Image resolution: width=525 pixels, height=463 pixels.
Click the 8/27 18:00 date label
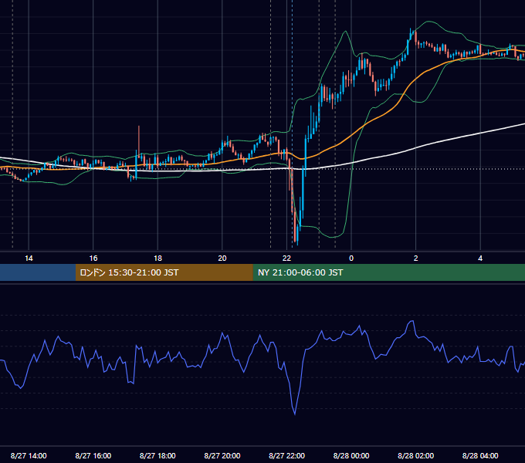[157, 455]
